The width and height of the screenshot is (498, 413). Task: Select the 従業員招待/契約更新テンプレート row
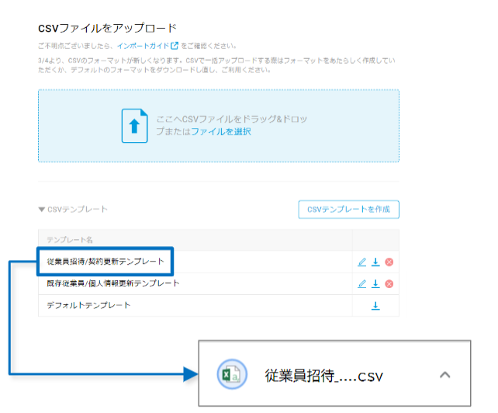(x=219, y=262)
